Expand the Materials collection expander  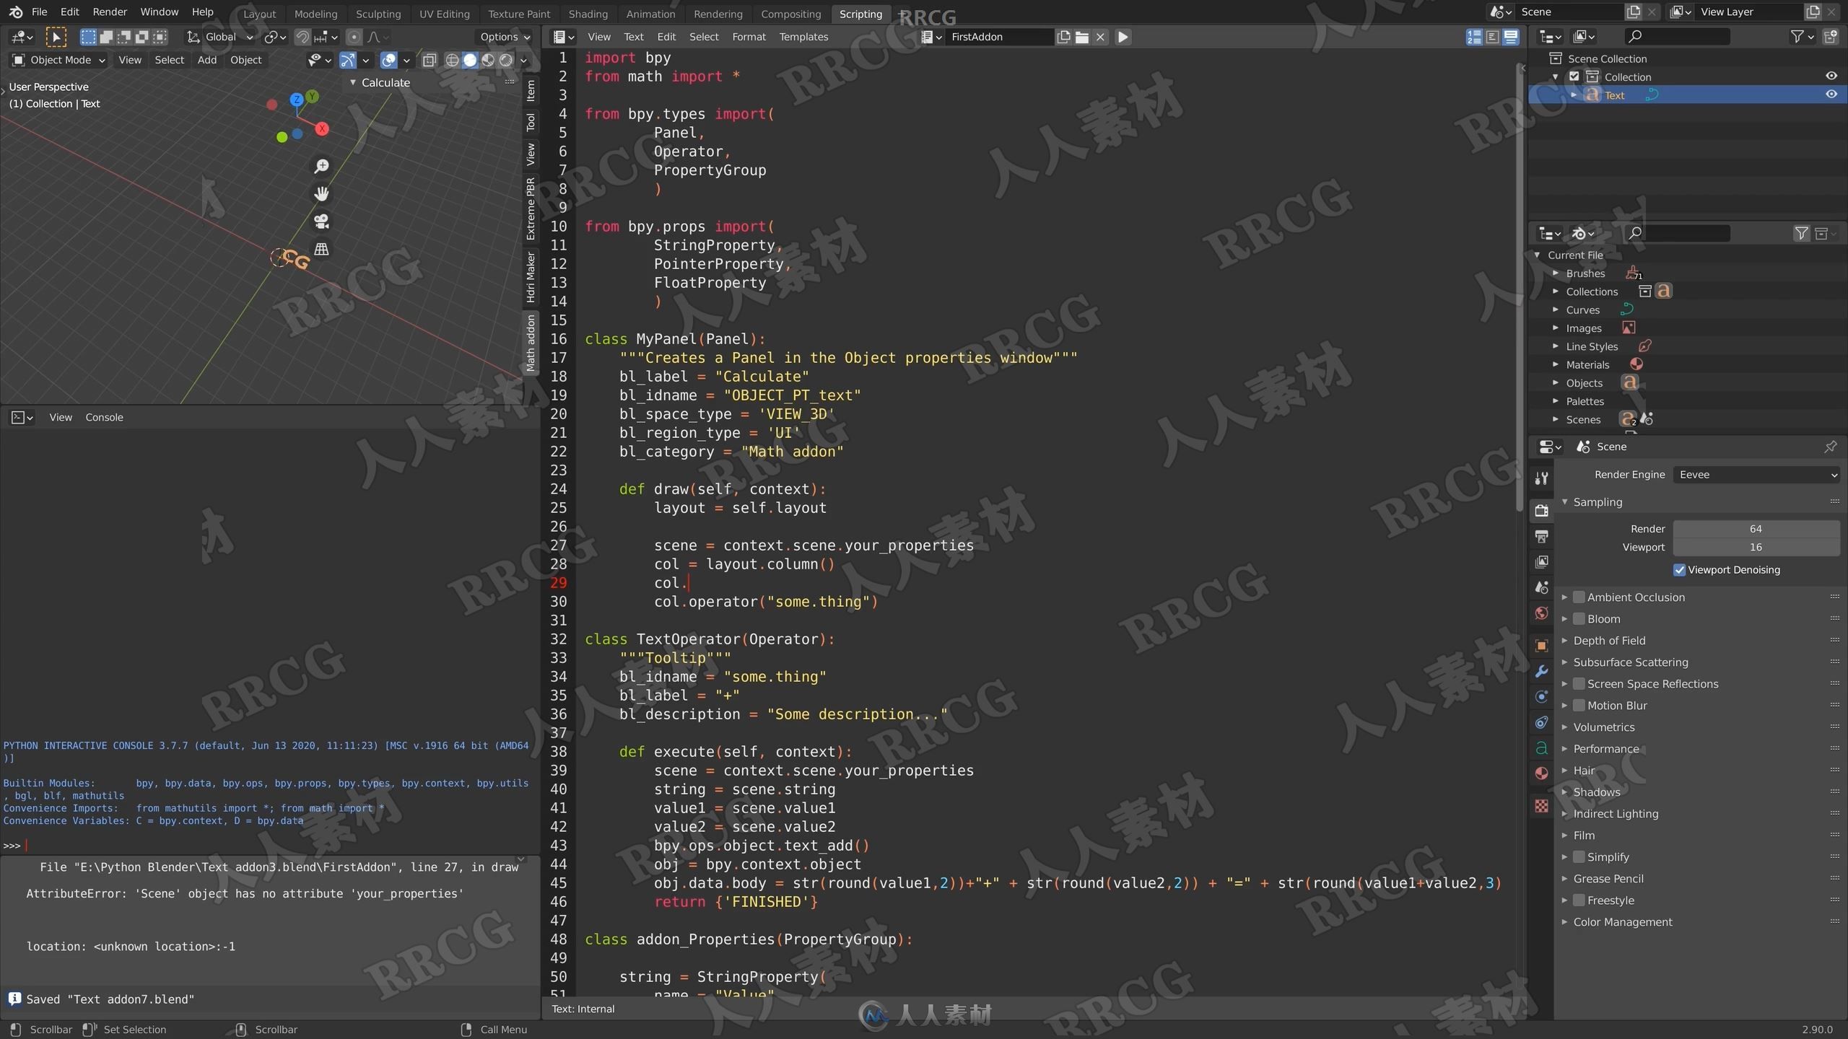click(1553, 364)
